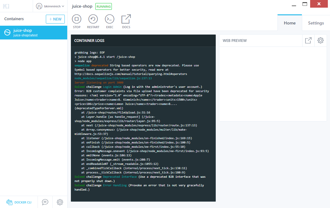Create a container with the NEW button
This screenshot has height=208, width=330.
(x=55, y=19)
